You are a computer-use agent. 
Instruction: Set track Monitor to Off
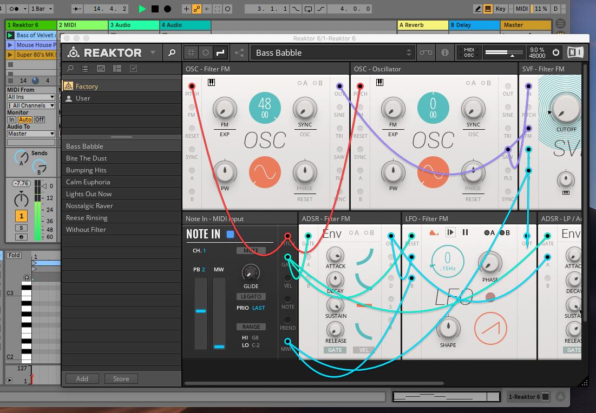pos(40,119)
